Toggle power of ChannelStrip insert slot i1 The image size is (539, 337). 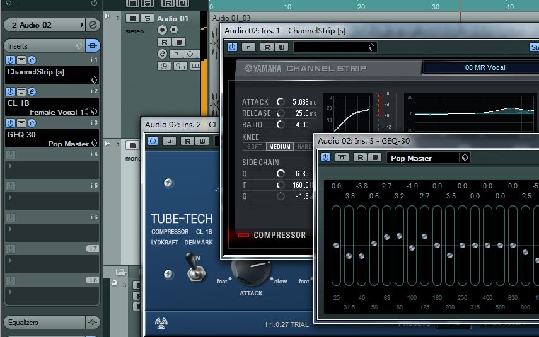[10, 60]
